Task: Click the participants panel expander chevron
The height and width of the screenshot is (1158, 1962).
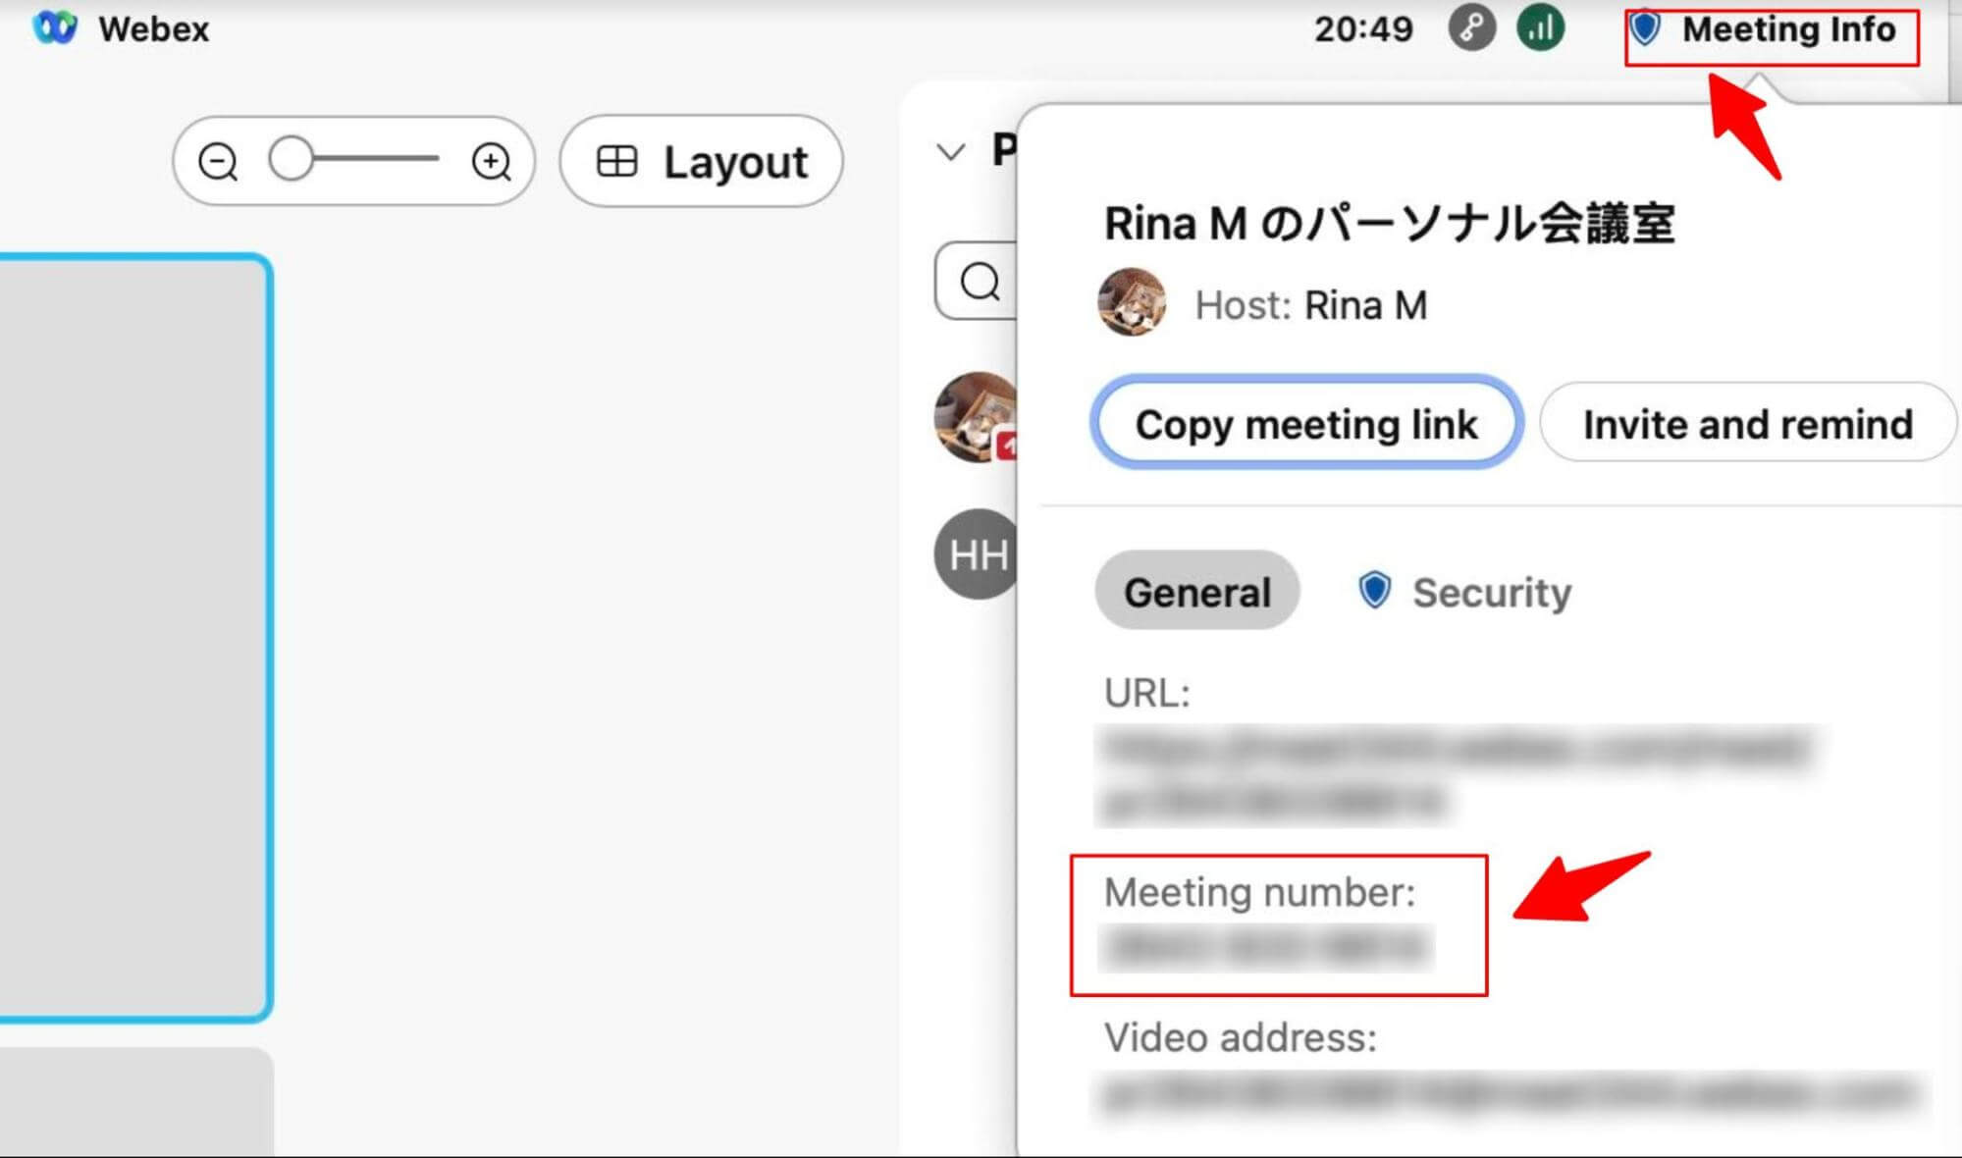Action: (x=951, y=147)
